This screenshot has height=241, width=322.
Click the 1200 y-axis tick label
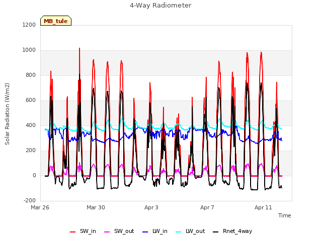click(29, 25)
